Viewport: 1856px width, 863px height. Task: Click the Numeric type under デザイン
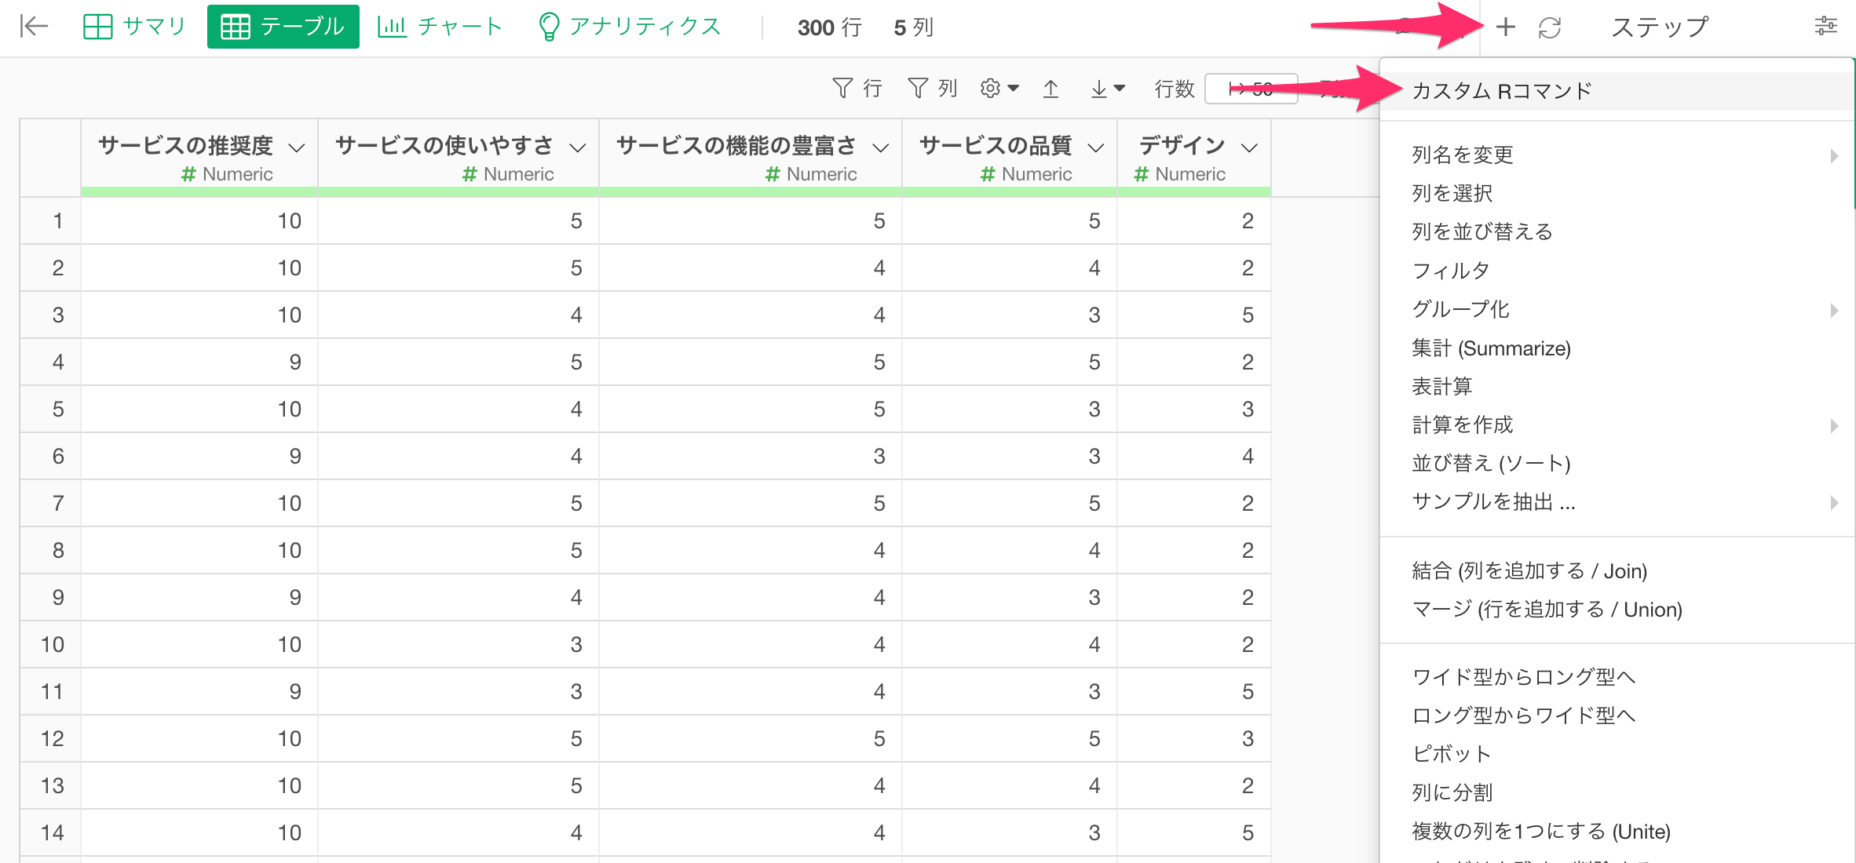pyautogui.click(x=1180, y=174)
